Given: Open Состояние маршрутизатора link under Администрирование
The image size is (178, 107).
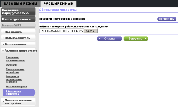Looking at the screenshot, I should tap(16, 59).
